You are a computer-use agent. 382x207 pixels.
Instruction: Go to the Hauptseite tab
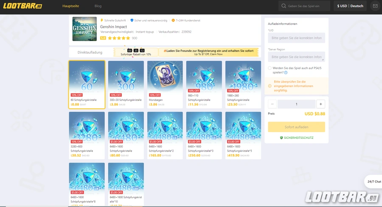[70, 6]
